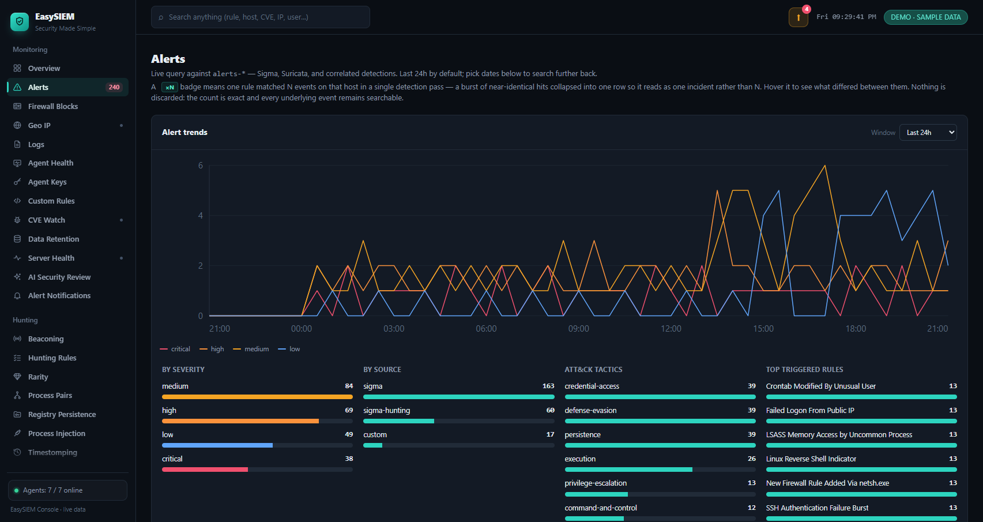Viewport: 983px width, 522px height.
Task: Click the EasySIEM shield logo icon
Action: click(x=20, y=22)
